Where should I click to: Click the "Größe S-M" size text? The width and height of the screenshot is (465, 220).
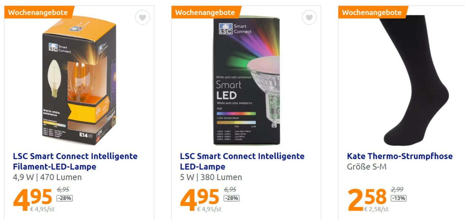pyautogui.click(x=366, y=167)
